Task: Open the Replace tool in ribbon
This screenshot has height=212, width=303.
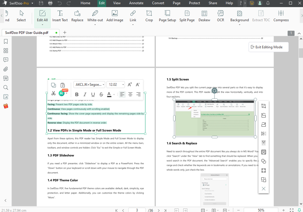Action: (x=77, y=17)
